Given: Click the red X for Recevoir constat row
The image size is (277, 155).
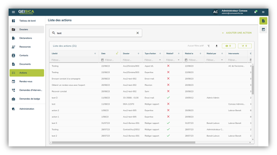Looking at the screenshot, I should (168, 91).
